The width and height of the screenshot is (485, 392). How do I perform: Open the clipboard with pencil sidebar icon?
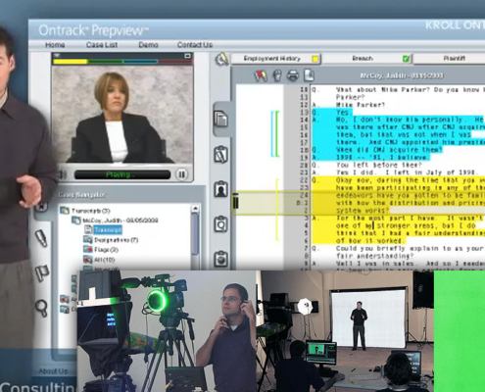[x=221, y=154]
